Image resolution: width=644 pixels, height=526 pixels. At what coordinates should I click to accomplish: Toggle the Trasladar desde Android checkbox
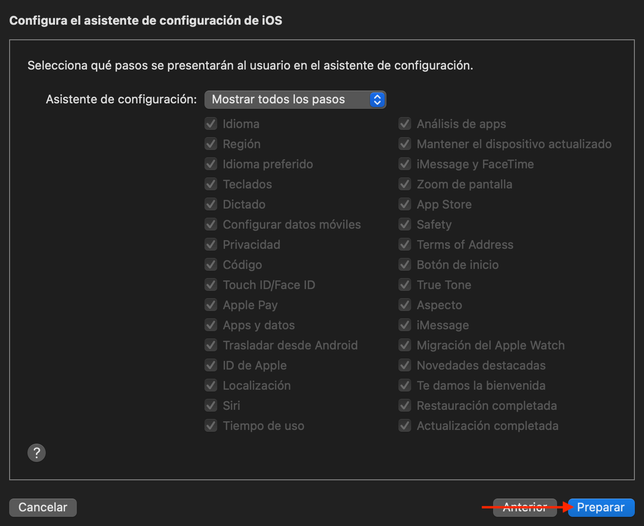tap(211, 345)
